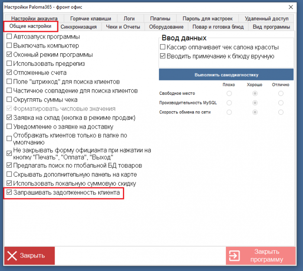Toggle Выключать компьютер checkbox
This screenshot has height=271, width=303.
(x=9, y=46)
